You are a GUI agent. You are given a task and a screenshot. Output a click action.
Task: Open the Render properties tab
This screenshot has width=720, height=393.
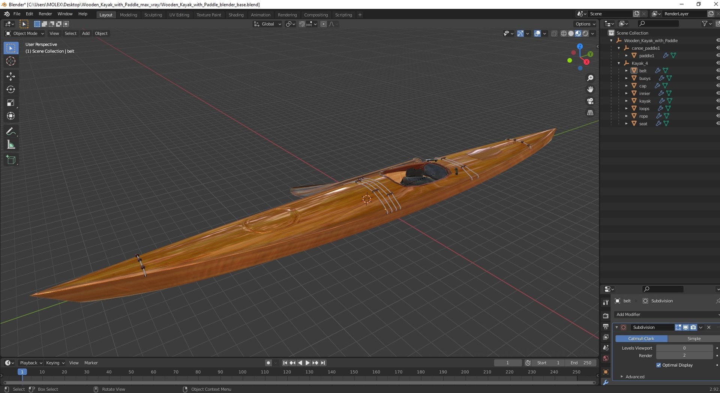[606, 316]
